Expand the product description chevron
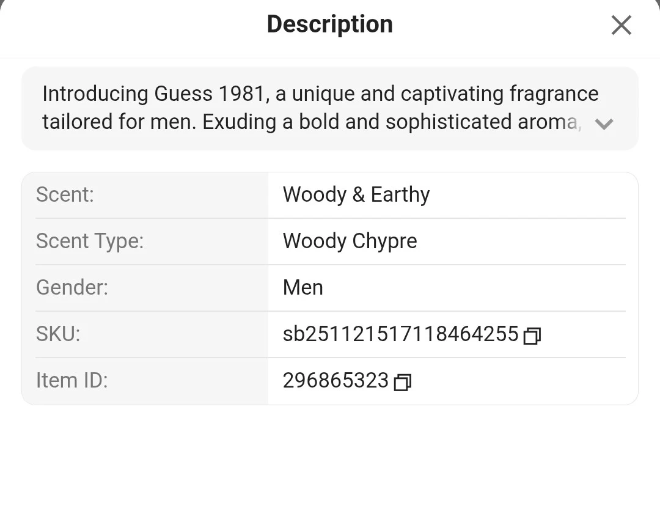 click(x=604, y=124)
